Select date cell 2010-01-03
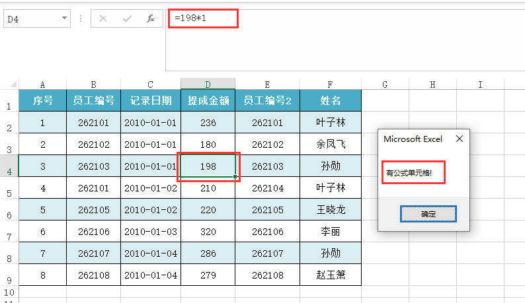The width and height of the screenshot is (525, 303). 151,231
